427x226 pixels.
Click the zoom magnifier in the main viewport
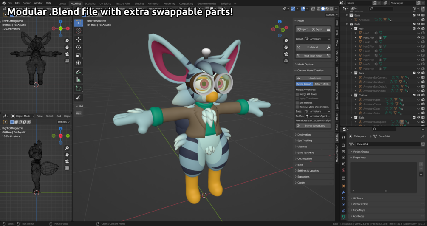(286, 41)
